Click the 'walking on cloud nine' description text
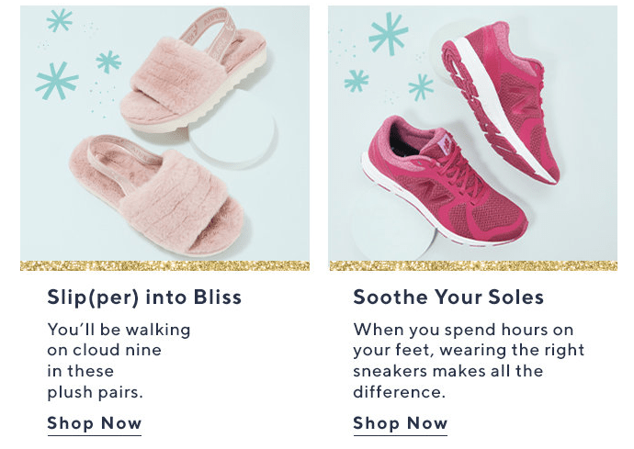The image size is (634, 449). 119,361
